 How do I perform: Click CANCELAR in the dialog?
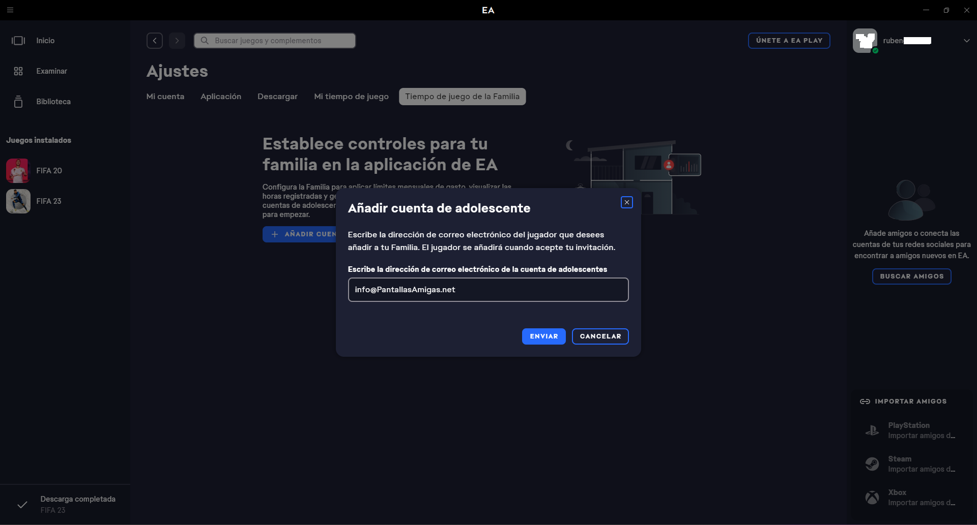[x=600, y=336]
